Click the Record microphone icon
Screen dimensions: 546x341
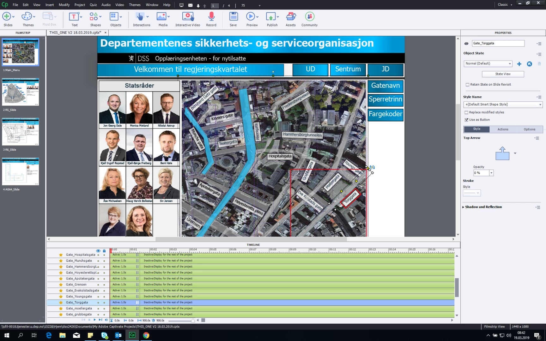211,16
